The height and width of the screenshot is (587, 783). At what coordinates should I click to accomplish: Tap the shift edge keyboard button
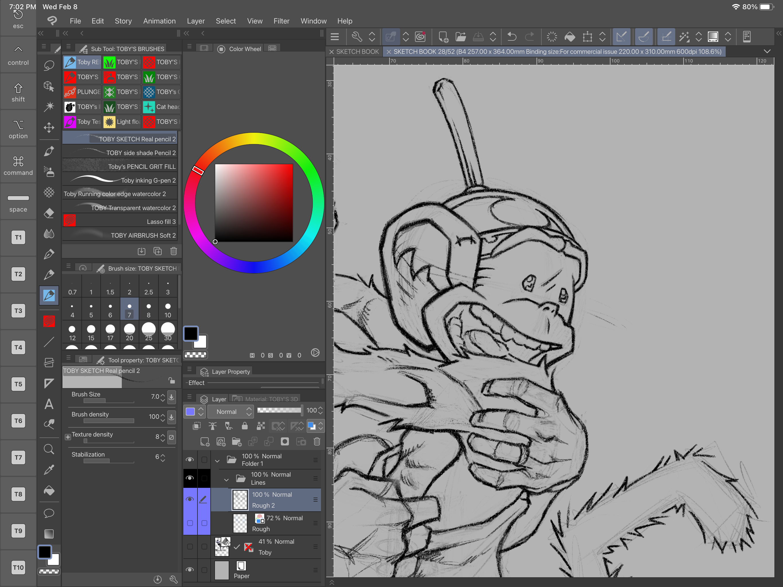click(18, 92)
